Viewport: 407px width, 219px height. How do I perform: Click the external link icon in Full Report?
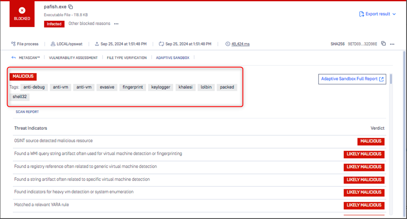pyautogui.click(x=381, y=79)
